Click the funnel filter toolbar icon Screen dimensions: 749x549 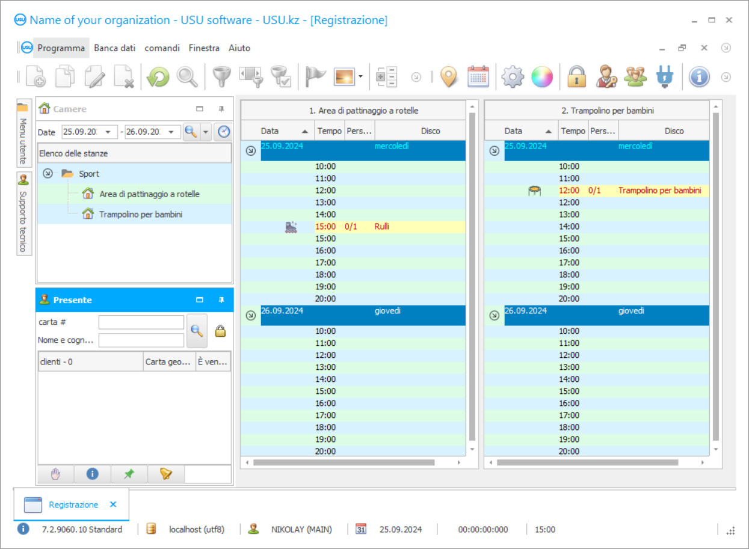[x=222, y=77]
